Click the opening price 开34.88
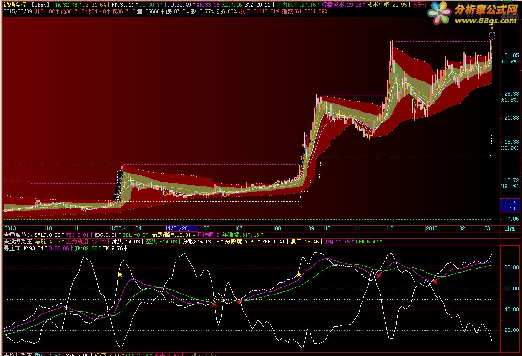Viewport: 522px width, 356px height. coord(44,11)
